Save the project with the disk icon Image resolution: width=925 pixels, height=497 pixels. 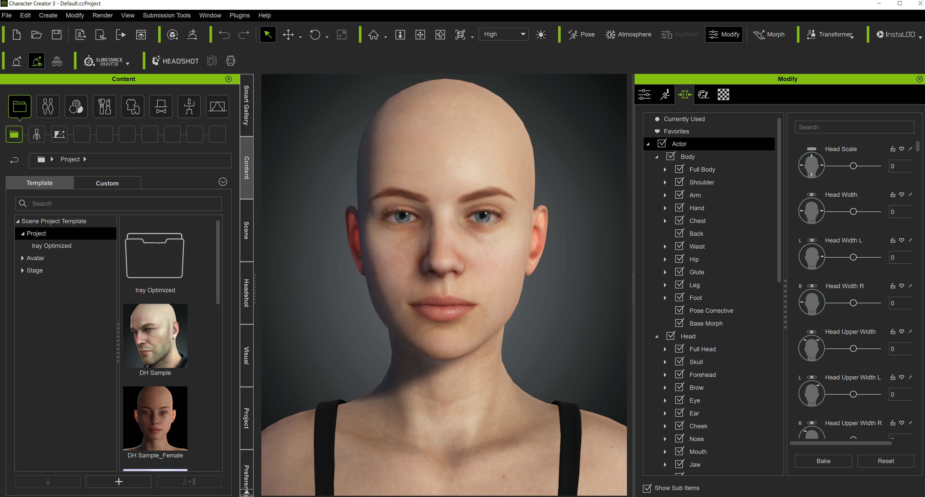pos(56,34)
